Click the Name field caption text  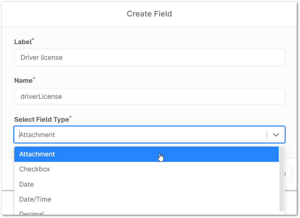pyautogui.click(x=23, y=81)
